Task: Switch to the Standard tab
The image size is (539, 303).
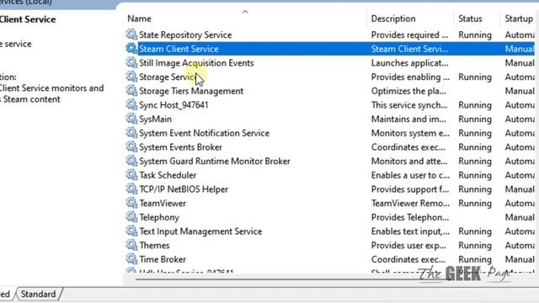Action: 38,294
